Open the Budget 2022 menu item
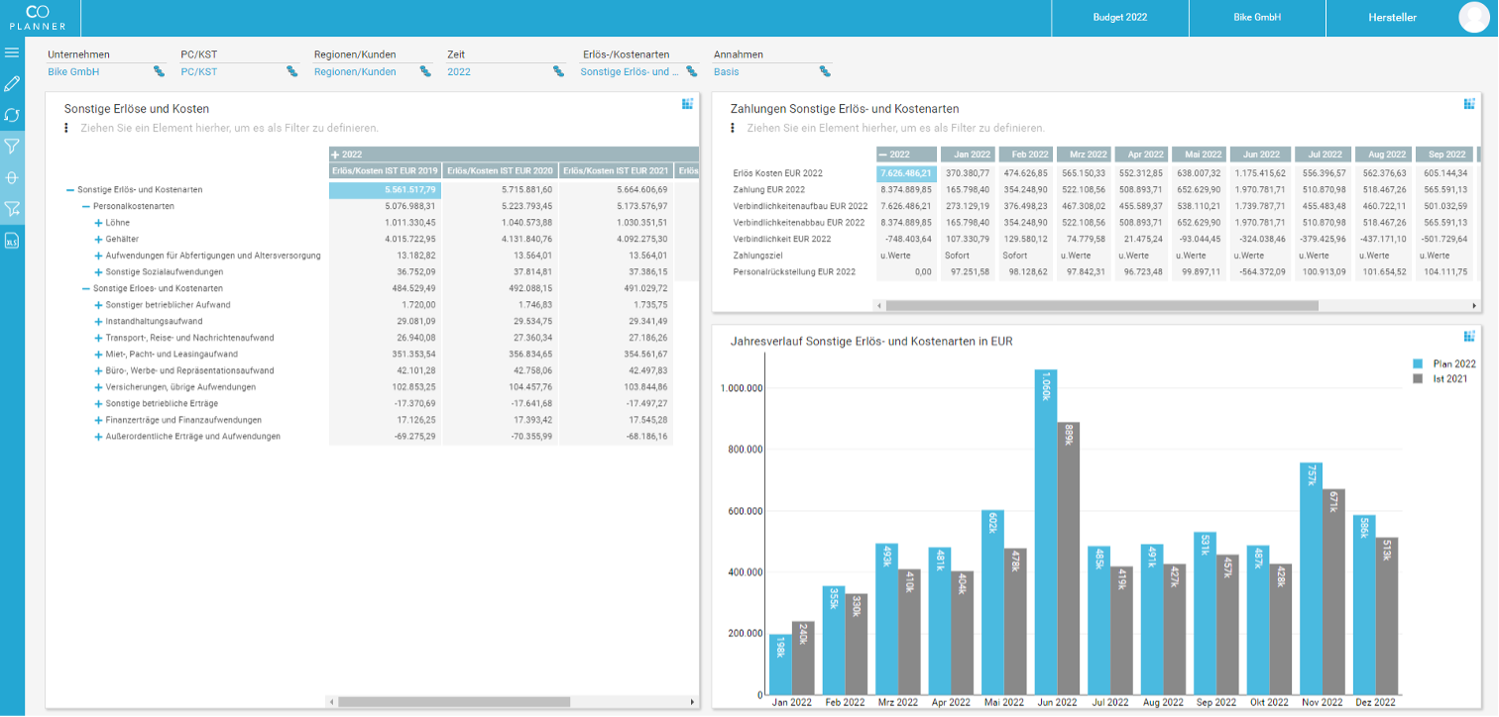The image size is (1499, 717). pyautogui.click(x=1119, y=18)
